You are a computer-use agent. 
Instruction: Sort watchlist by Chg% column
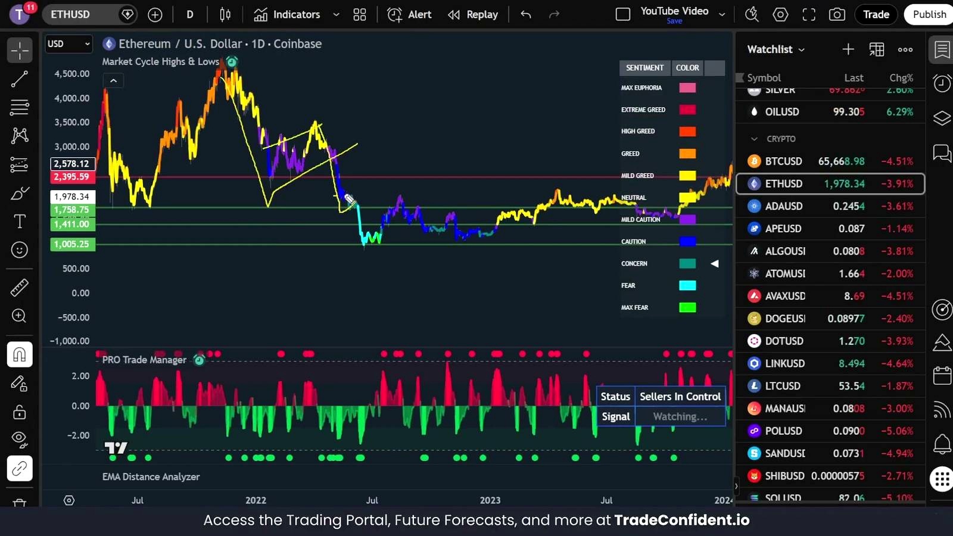pyautogui.click(x=901, y=78)
